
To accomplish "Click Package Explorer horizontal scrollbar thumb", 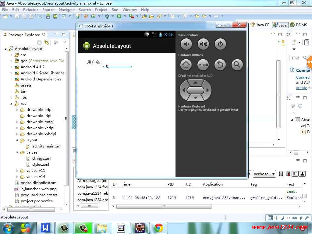I will pos(31,209).
